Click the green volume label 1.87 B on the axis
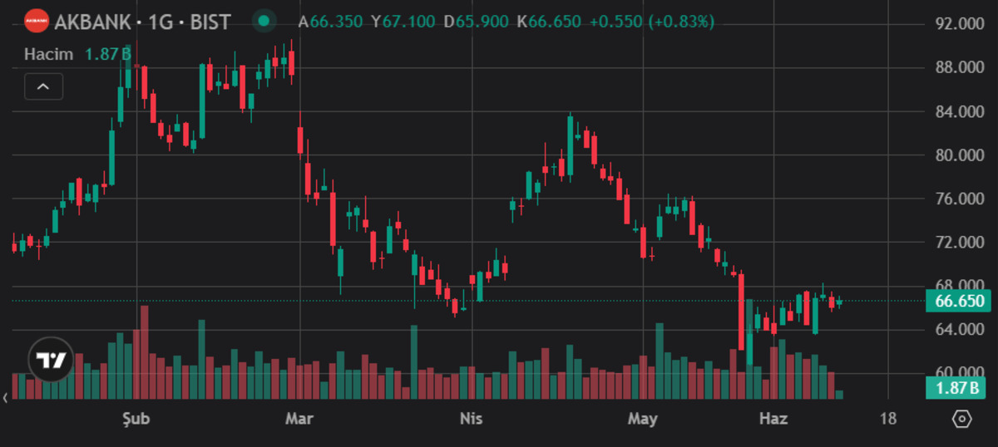The width and height of the screenshot is (998, 447). pyautogui.click(x=957, y=387)
